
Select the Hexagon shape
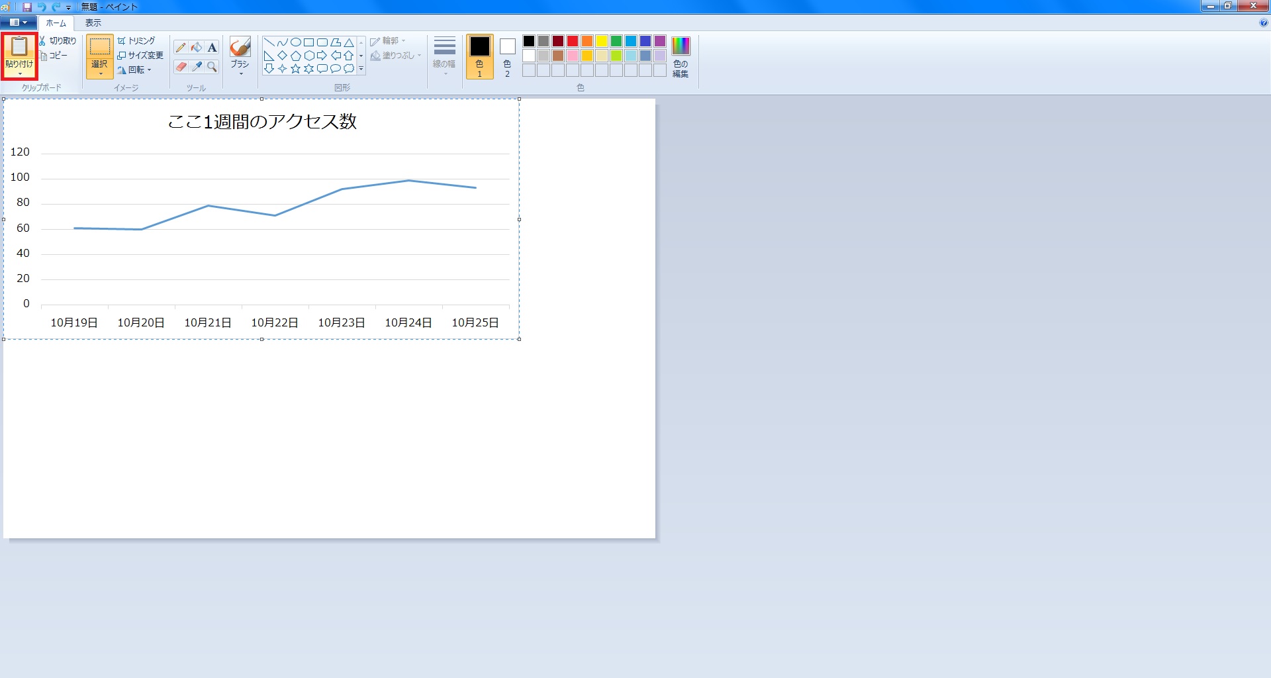(309, 56)
